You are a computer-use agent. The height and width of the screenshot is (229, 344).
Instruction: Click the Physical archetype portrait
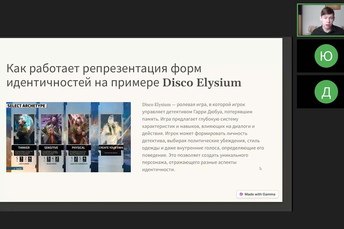78,129
